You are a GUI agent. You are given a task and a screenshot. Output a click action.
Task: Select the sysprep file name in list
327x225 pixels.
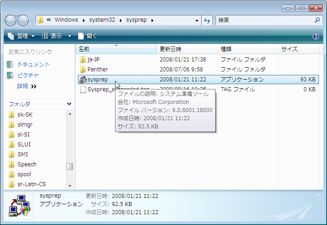(97, 80)
